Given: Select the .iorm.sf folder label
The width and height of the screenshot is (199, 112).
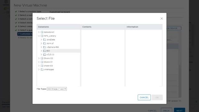Looking at the screenshot, I should pos(50,44).
